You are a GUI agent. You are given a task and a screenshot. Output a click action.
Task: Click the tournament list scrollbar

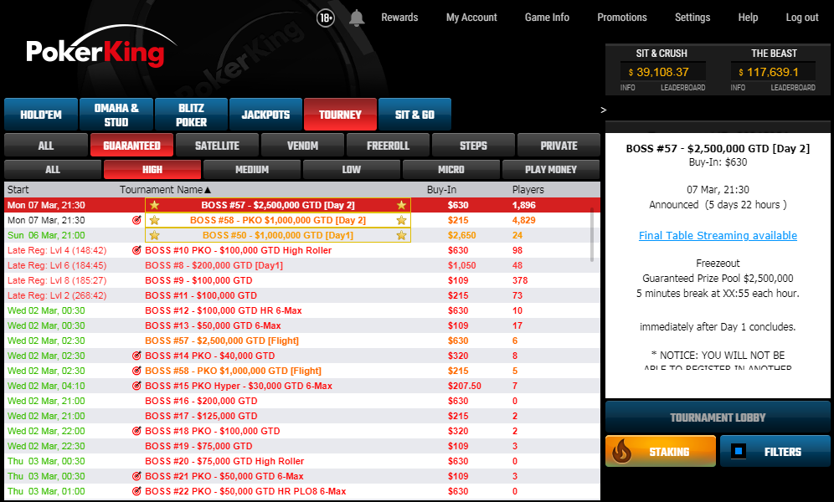pyautogui.click(x=593, y=234)
